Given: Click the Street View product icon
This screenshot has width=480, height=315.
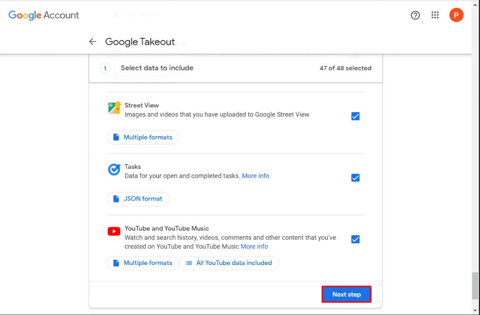Looking at the screenshot, I should click(x=114, y=108).
